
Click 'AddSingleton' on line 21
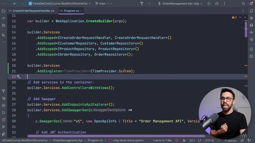pyautogui.click(x=49, y=71)
